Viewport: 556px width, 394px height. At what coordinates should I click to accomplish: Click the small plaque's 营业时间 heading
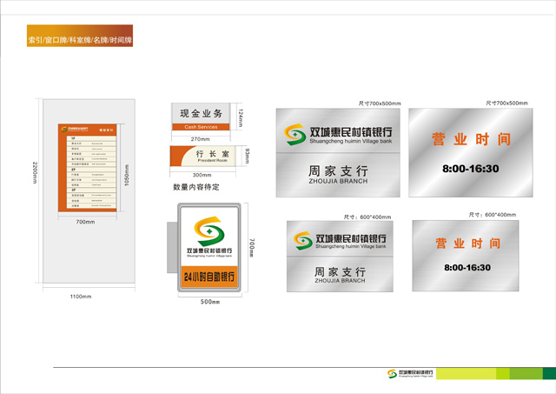(x=467, y=244)
